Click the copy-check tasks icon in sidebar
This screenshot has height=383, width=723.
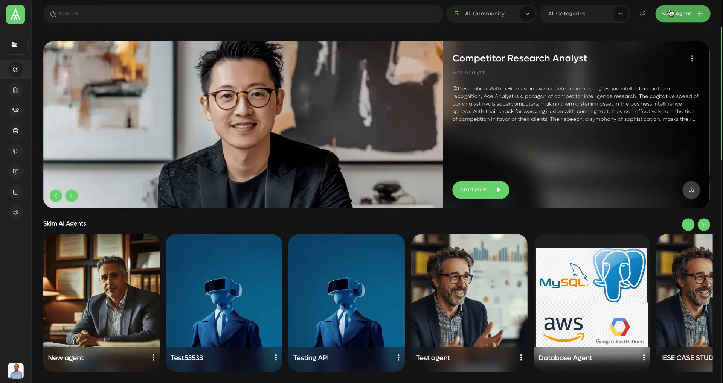[x=15, y=151]
